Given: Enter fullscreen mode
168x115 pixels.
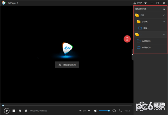Looking at the screenshot, I should 120,111.
